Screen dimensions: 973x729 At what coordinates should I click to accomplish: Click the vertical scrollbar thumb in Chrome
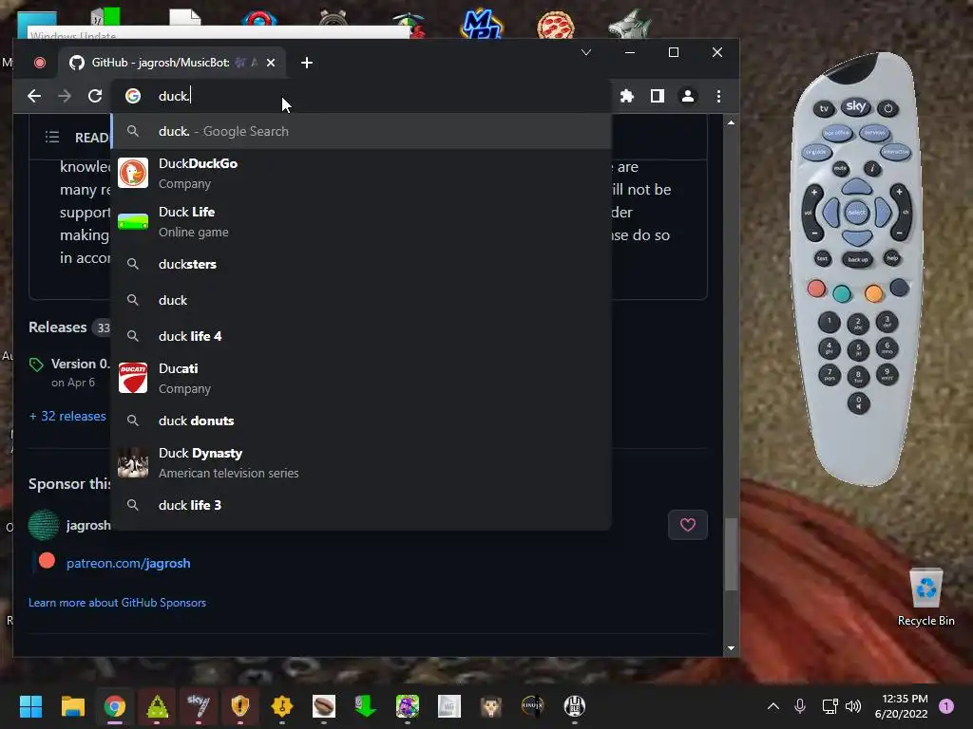tap(731, 554)
